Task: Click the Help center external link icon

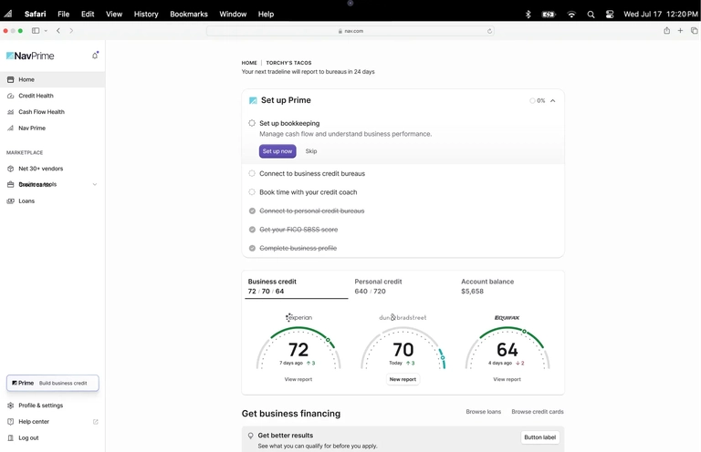Action: [95, 422]
